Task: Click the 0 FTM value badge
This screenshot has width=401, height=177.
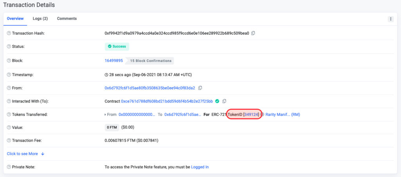Action: pos(112,127)
